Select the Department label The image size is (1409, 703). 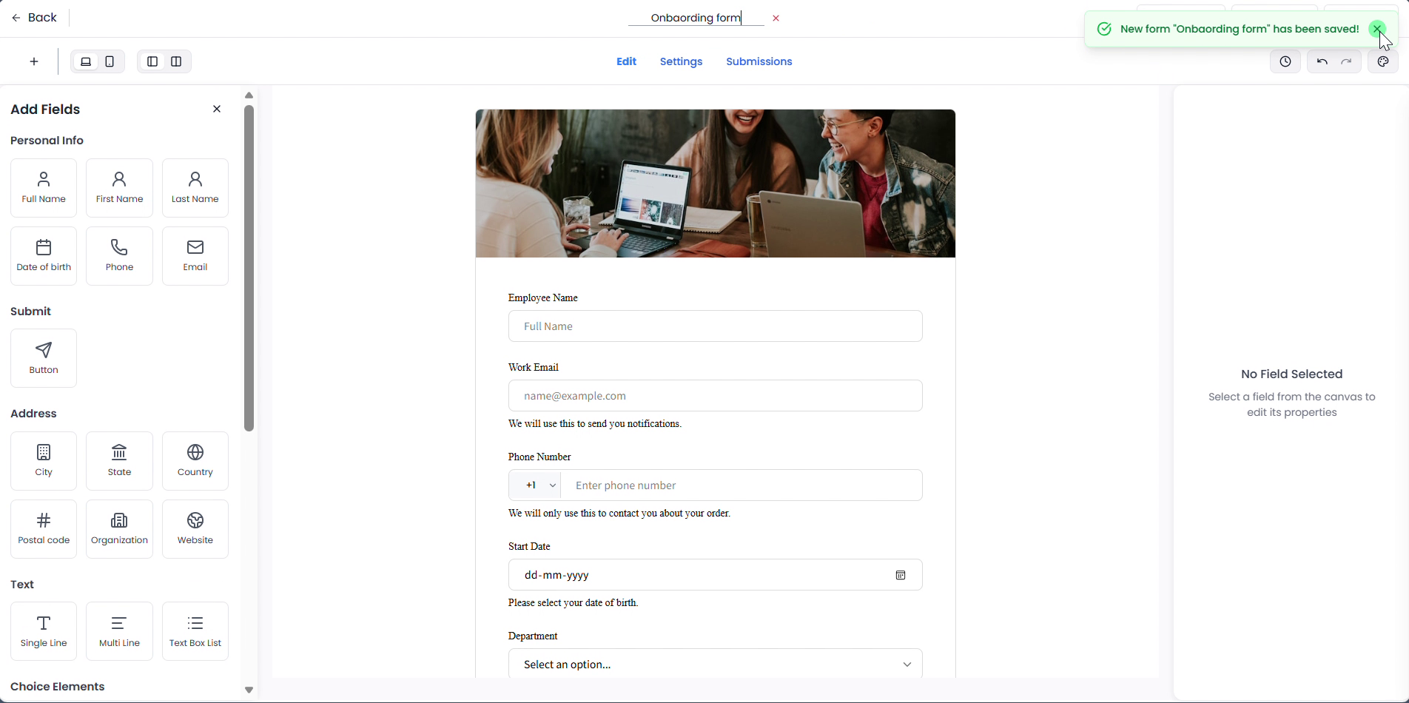(x=533, y=636)
